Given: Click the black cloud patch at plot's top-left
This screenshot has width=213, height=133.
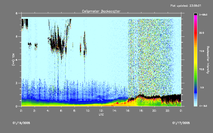Looking at the screenshot, I should click(25, 23).
